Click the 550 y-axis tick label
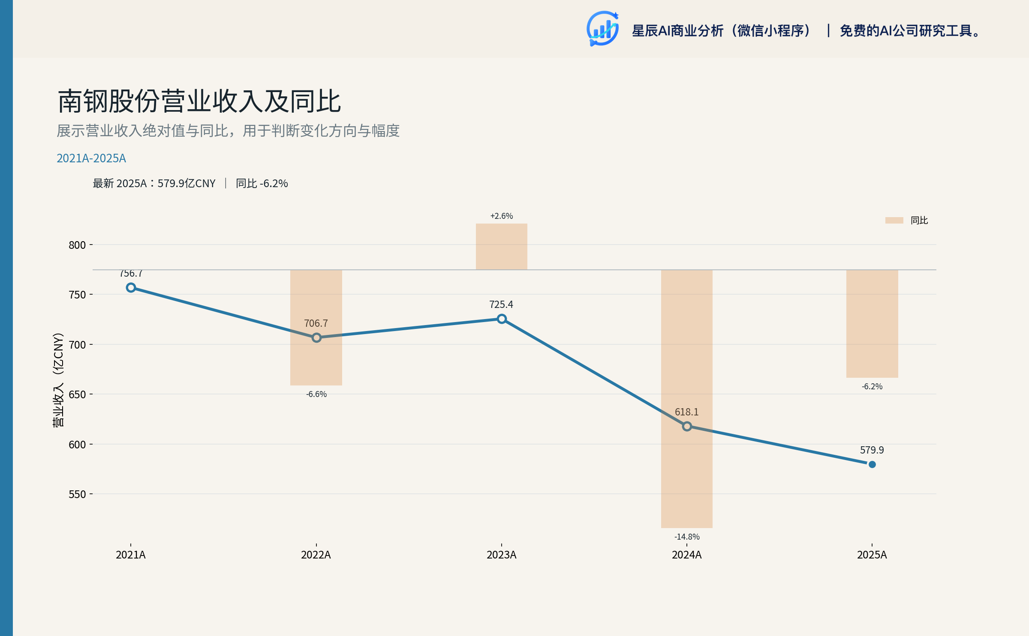Image resolution: width=1029 pixels, height=636 pixels. pos(77,494)
